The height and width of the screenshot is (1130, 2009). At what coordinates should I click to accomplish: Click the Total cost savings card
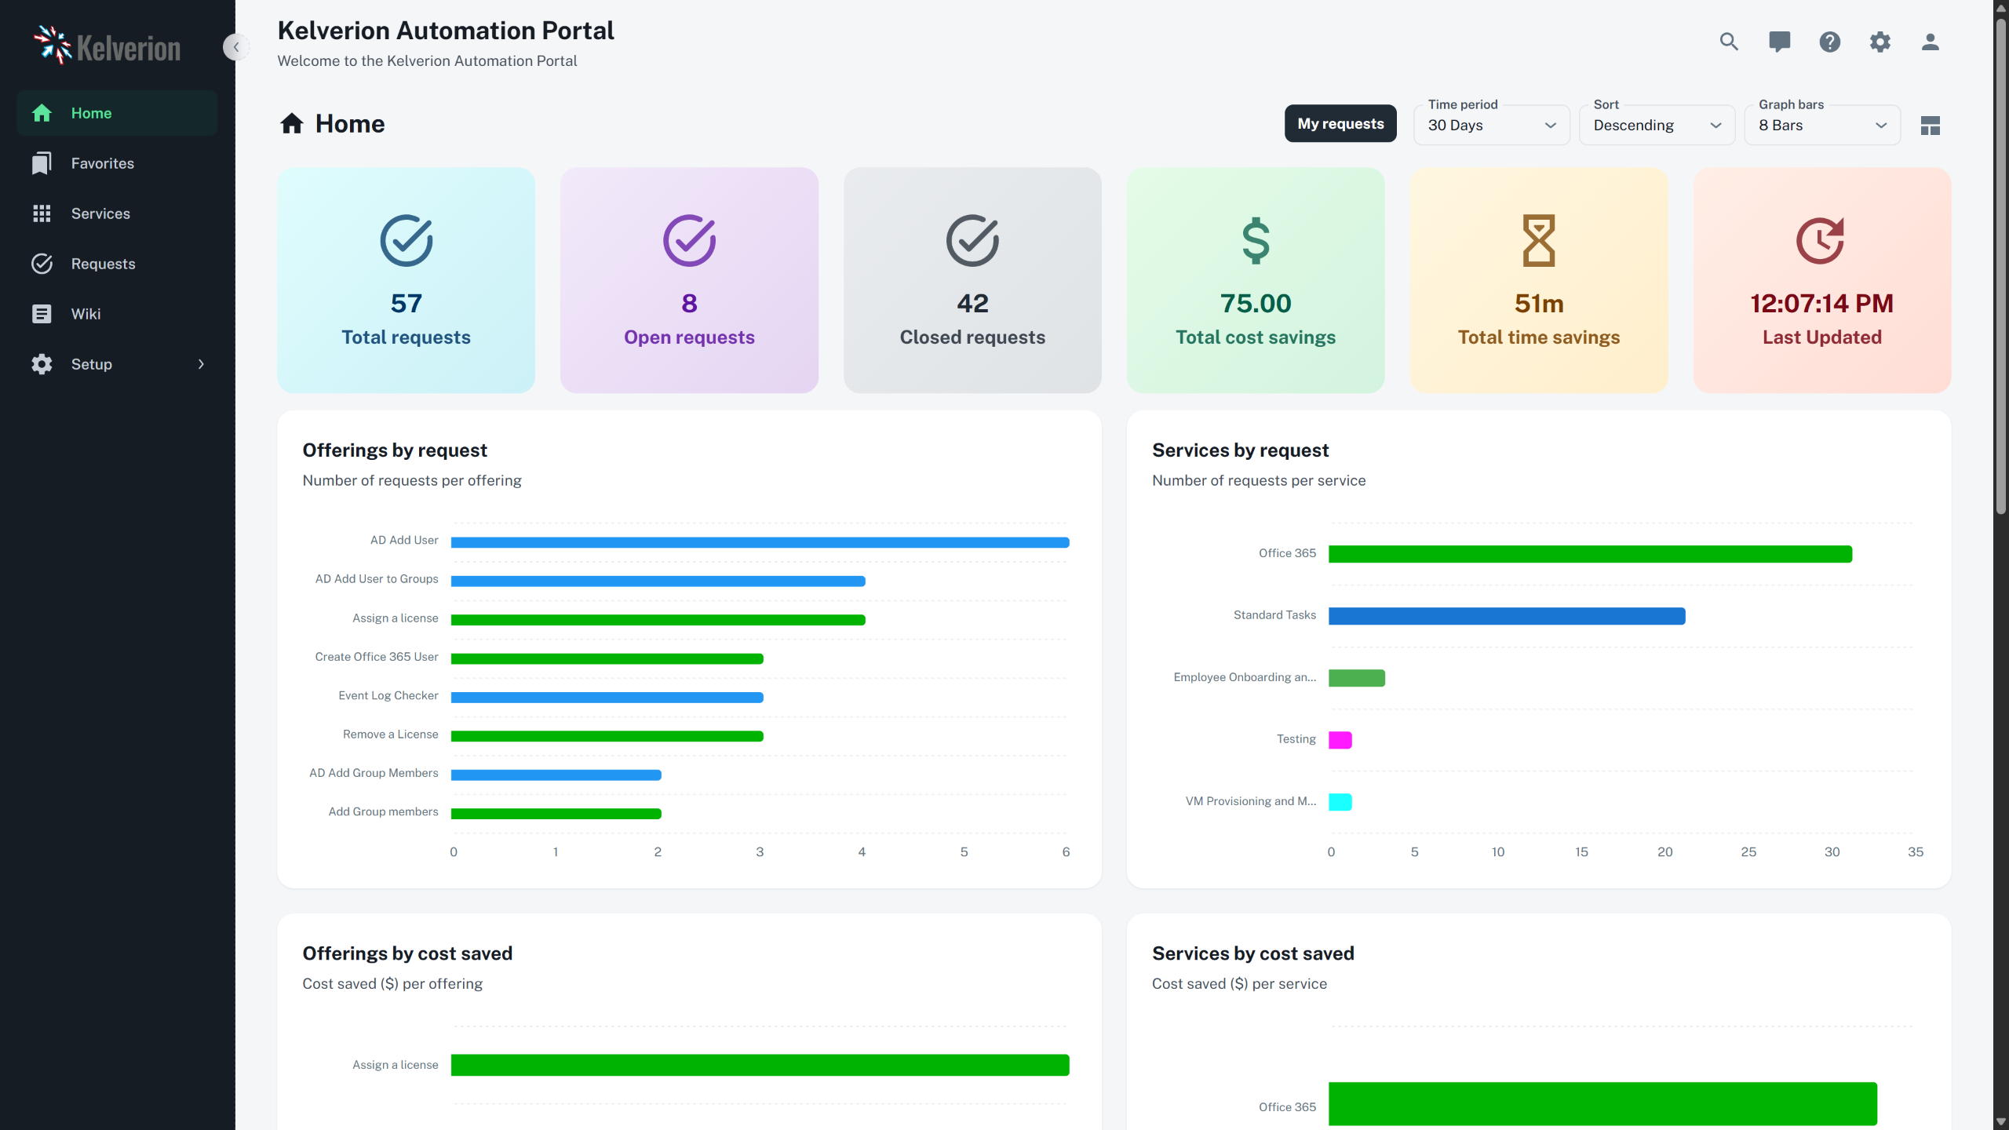(x=1255, y=280)
